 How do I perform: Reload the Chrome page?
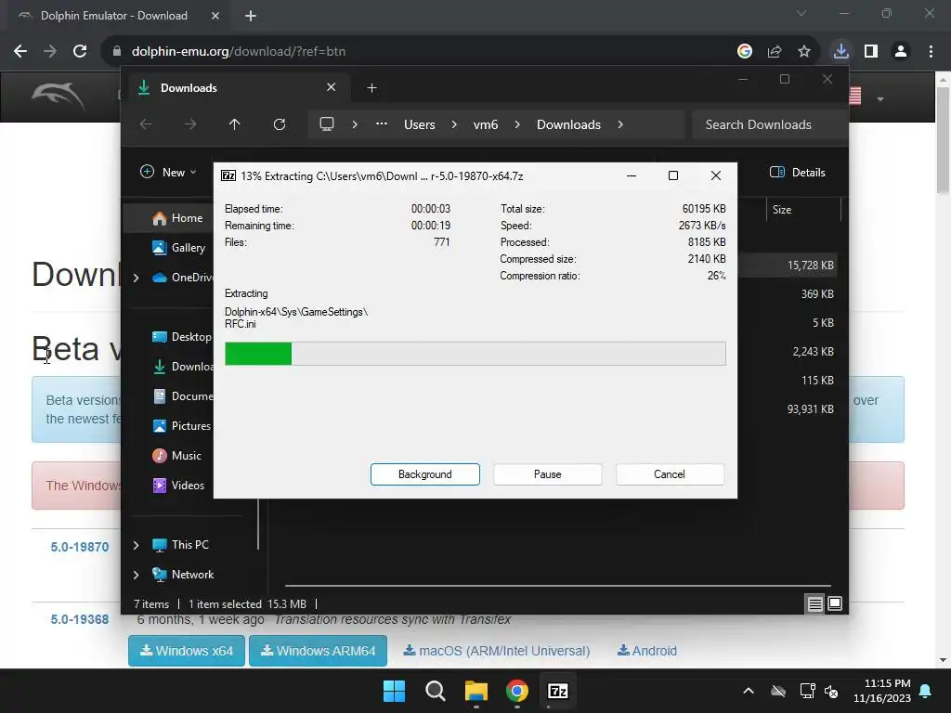(x=80, y=51)
